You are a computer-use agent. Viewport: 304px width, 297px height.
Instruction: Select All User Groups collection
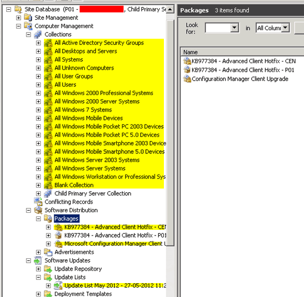pyautogui.click(x=73, y=76)
